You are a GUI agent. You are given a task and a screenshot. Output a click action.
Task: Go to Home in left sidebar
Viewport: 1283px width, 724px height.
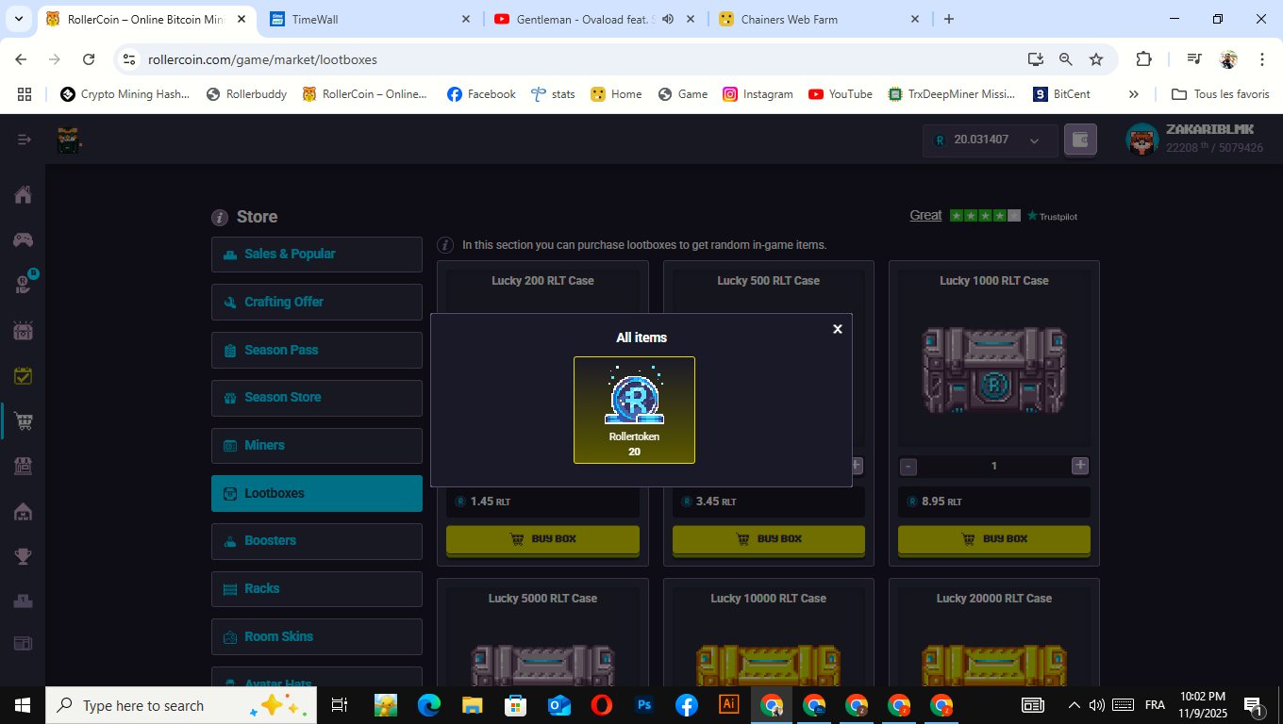(x=23, y=195)
